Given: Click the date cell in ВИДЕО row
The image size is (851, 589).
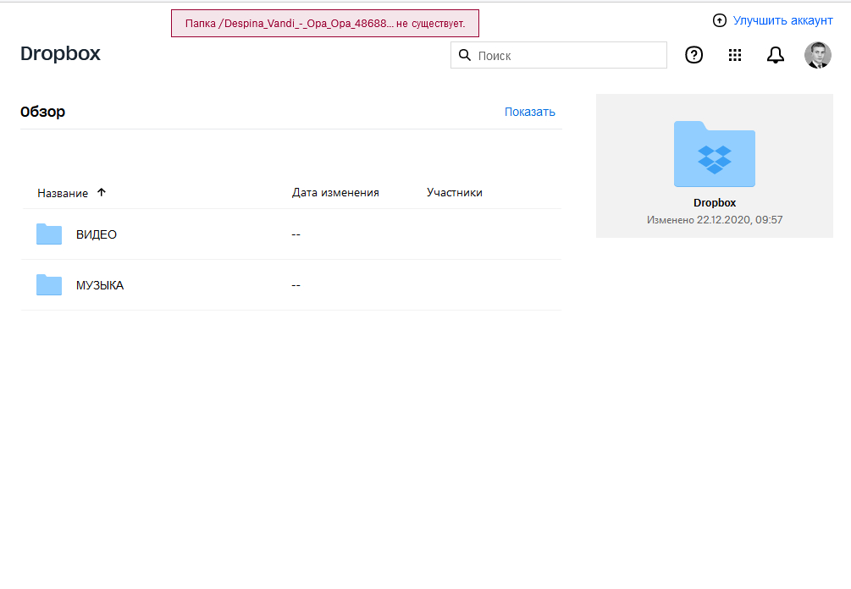Looking at the screenshot, I should 296,234.
